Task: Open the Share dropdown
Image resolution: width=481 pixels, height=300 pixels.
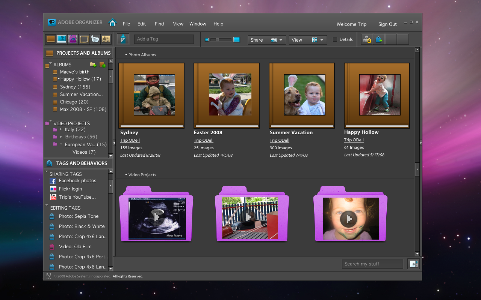Action: [x=267, y=40]
